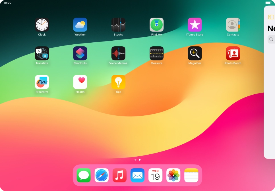This screenshot has height=191, width=275.
Task: Open the Contacts app
Action: tap(233, 25)
